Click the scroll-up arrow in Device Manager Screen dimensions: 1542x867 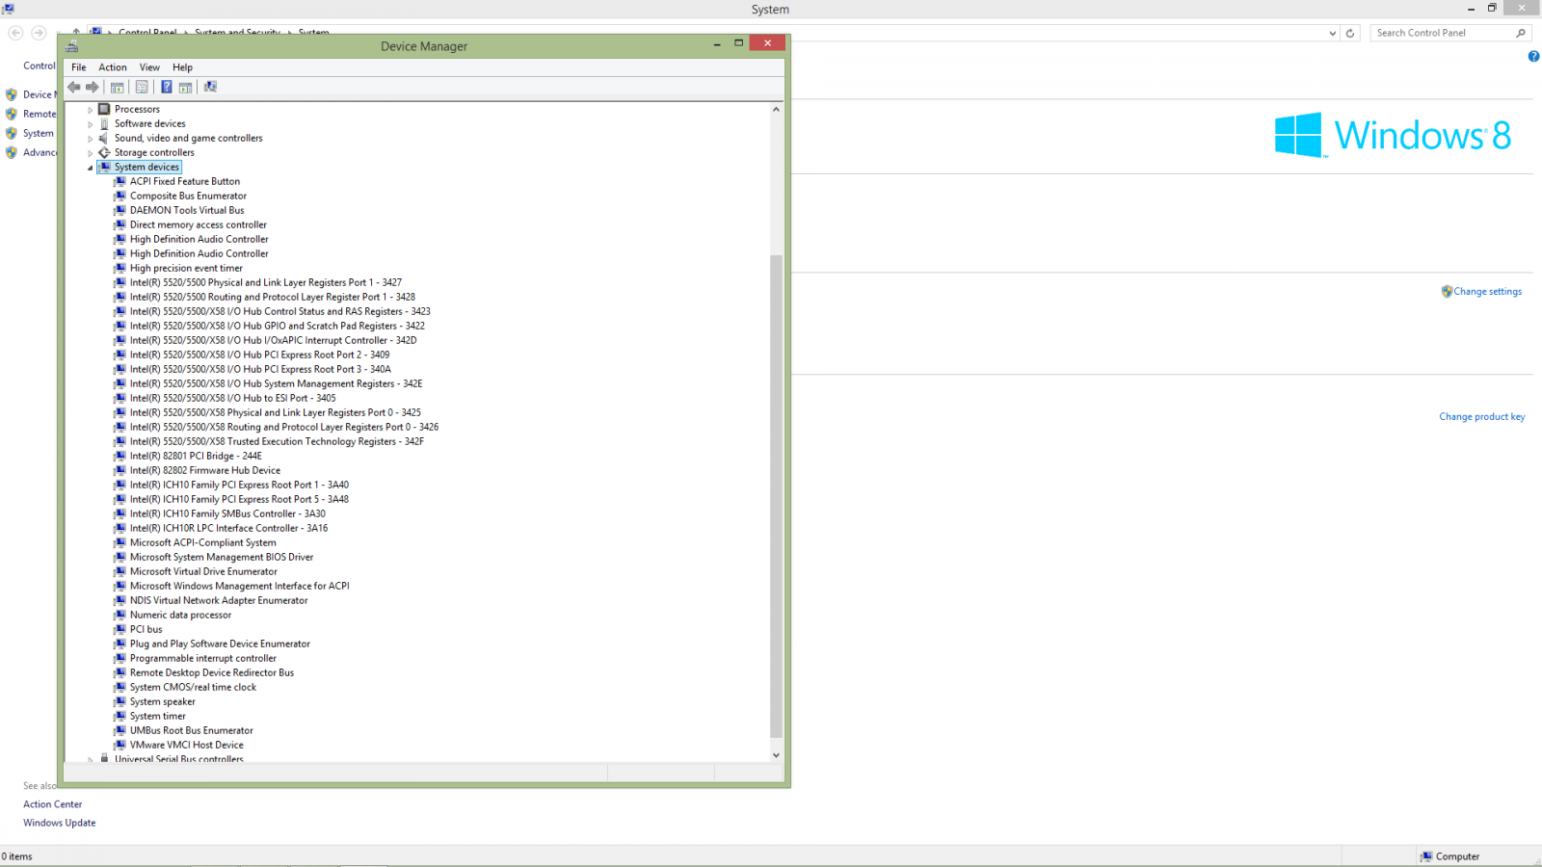tap(776, 109)
